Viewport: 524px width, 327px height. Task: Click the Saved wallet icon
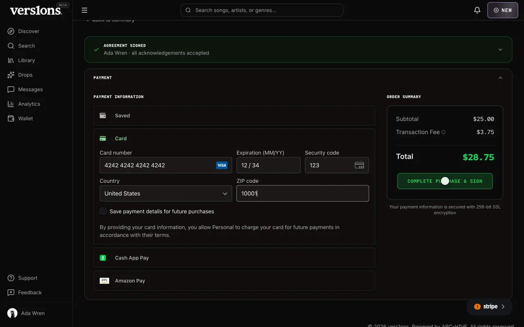pos(103,116)
